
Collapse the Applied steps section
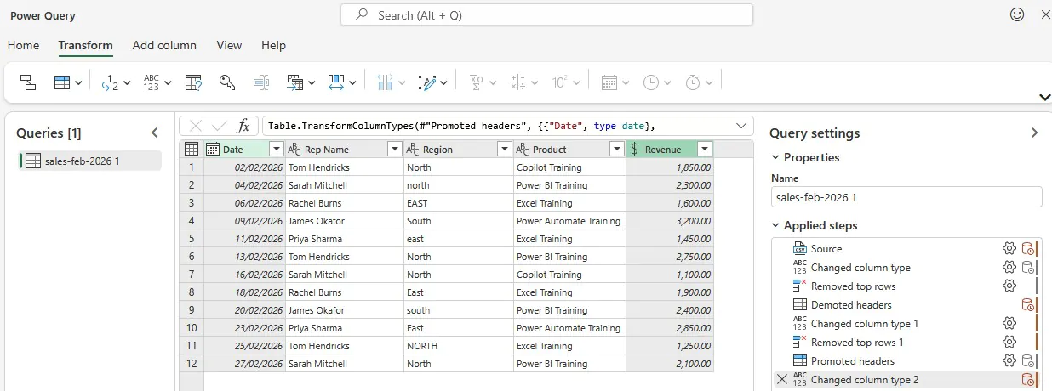tap(775, 225)
